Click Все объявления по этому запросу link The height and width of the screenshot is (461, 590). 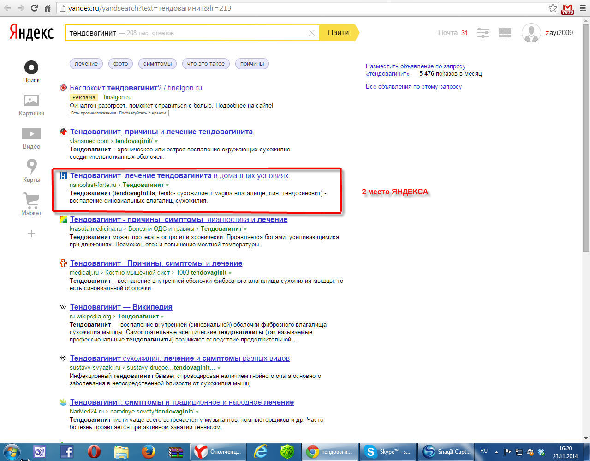414,86
